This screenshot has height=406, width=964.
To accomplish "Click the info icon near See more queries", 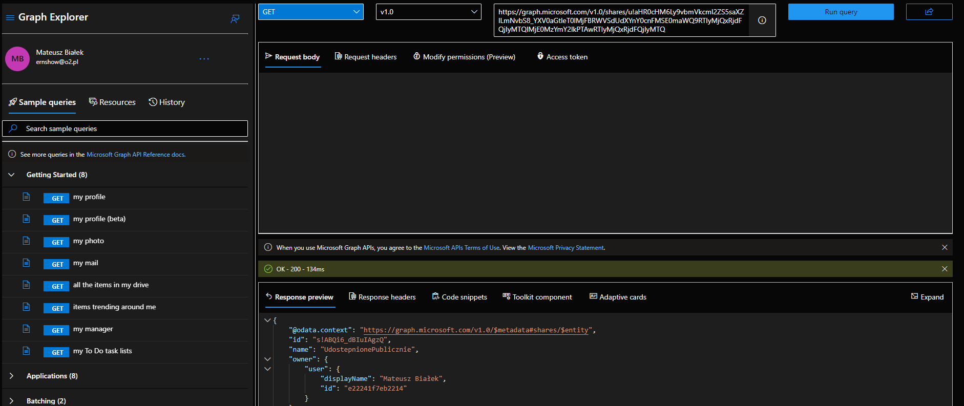I will click(12, 154).
